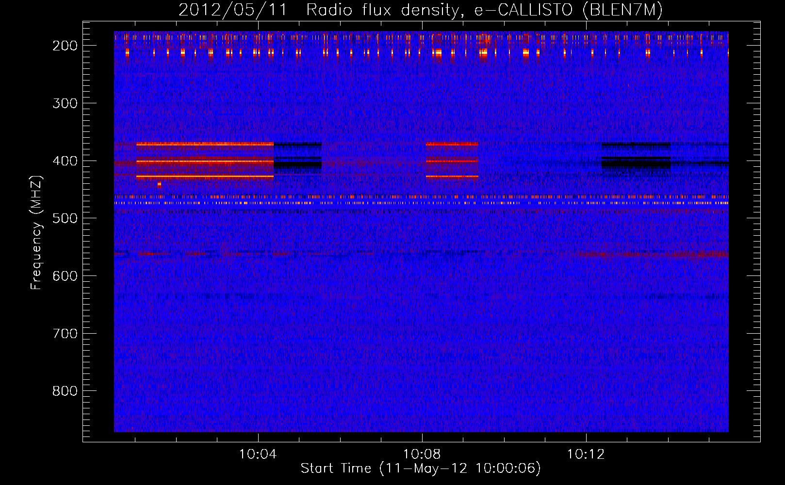Click the 10:12 time tick label
Image resolution: width=785 pixels, height=485 pixels.
tap(586, 454)
